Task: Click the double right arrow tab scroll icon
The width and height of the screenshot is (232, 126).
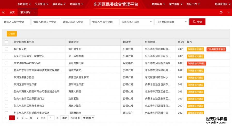Action: tap(221, 12)
